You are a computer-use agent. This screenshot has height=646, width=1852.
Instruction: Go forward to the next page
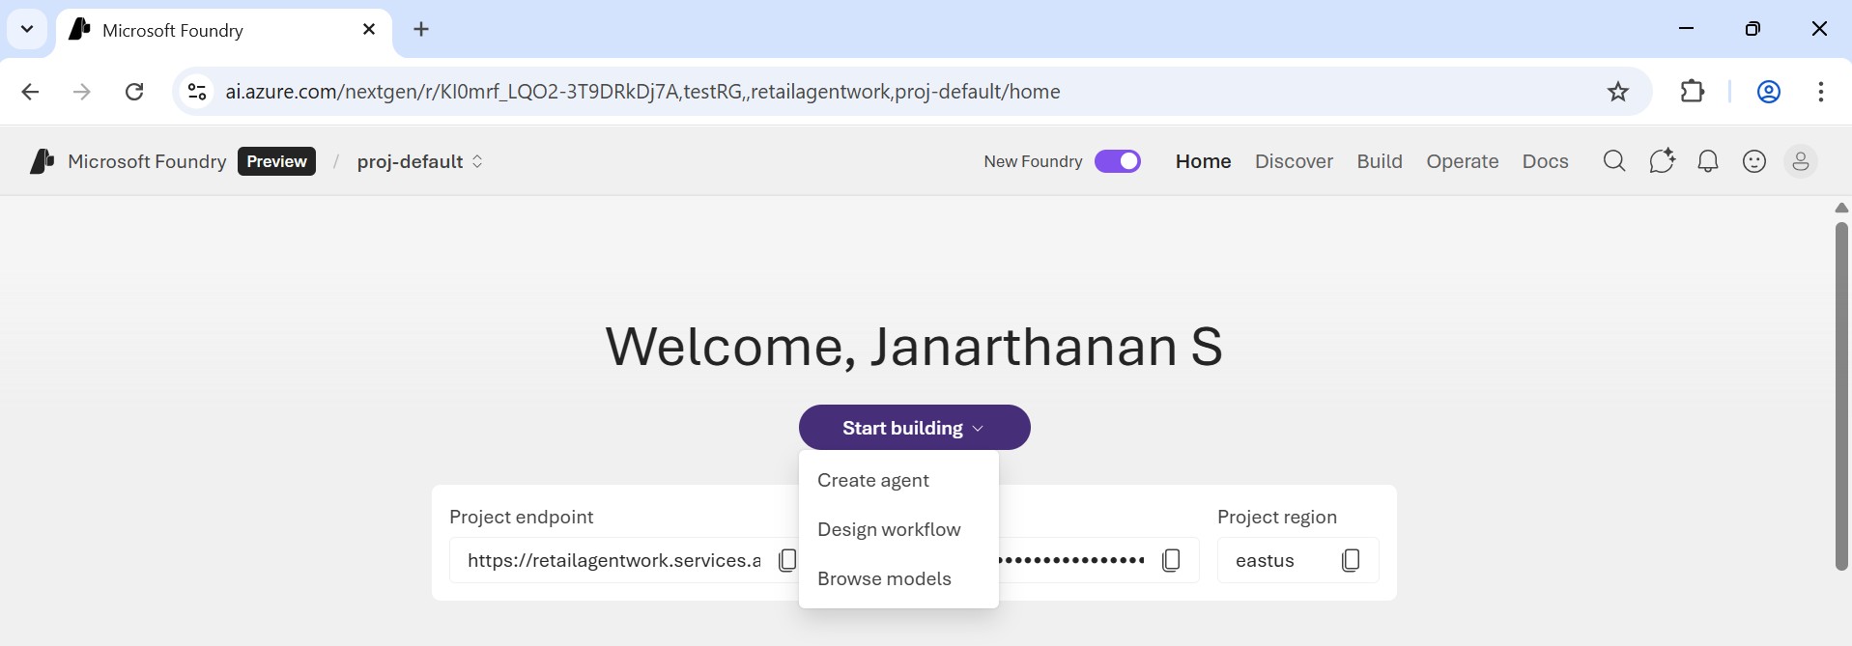[x=82, y=92]
